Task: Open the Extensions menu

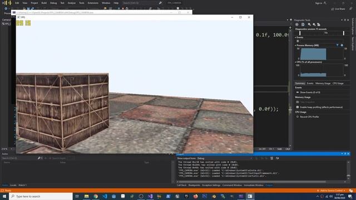Action: pyautogui.click(x=93, y=3)
